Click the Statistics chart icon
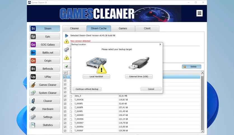This screenshot has width=234, height=135. [x=33, y=125]
